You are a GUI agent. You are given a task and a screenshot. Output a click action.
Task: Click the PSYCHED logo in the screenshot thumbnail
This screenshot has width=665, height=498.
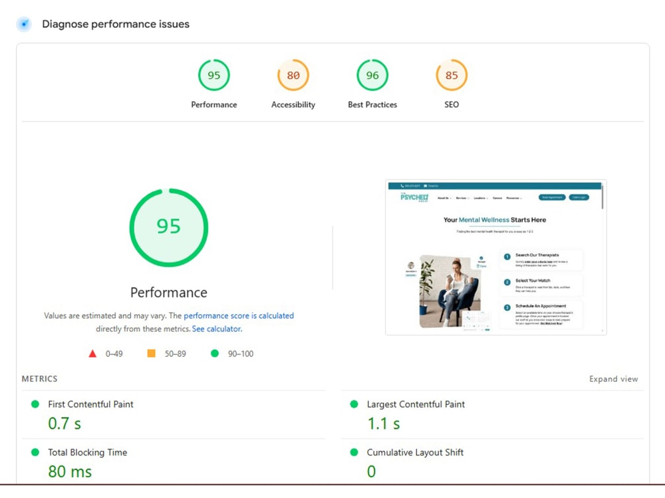[x=414, y=197]
